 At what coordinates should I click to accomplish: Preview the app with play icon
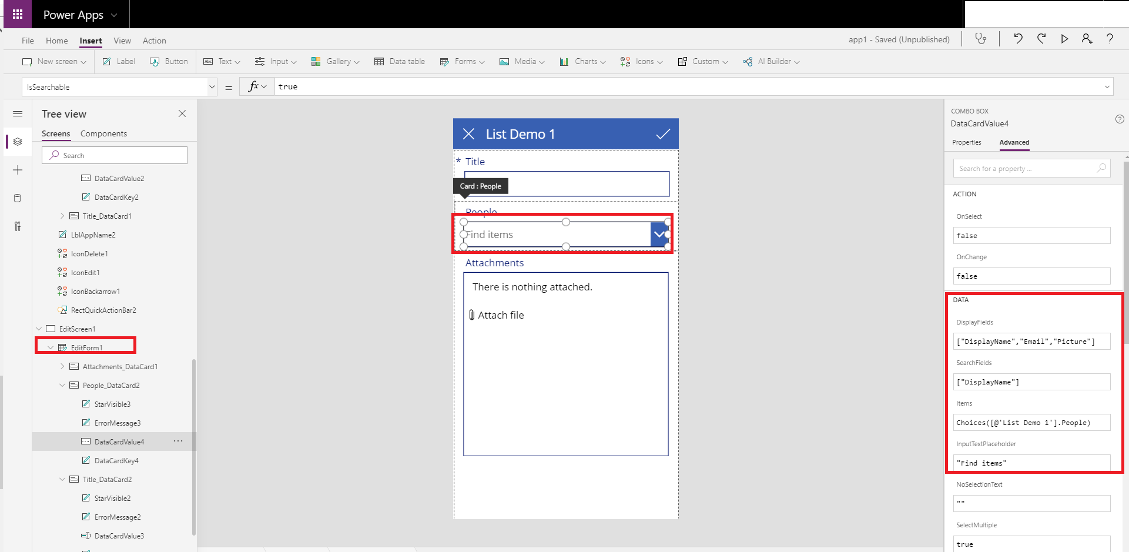click(1064, 39)
